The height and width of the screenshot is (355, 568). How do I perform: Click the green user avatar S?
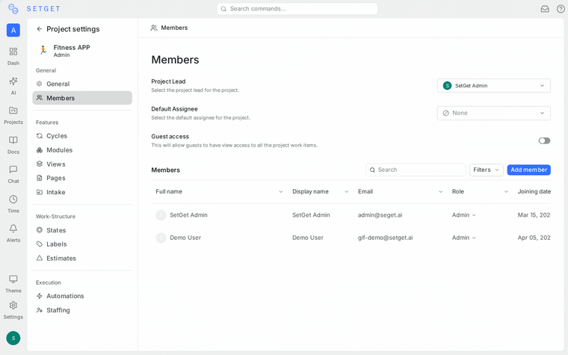(x=13, y=339)
